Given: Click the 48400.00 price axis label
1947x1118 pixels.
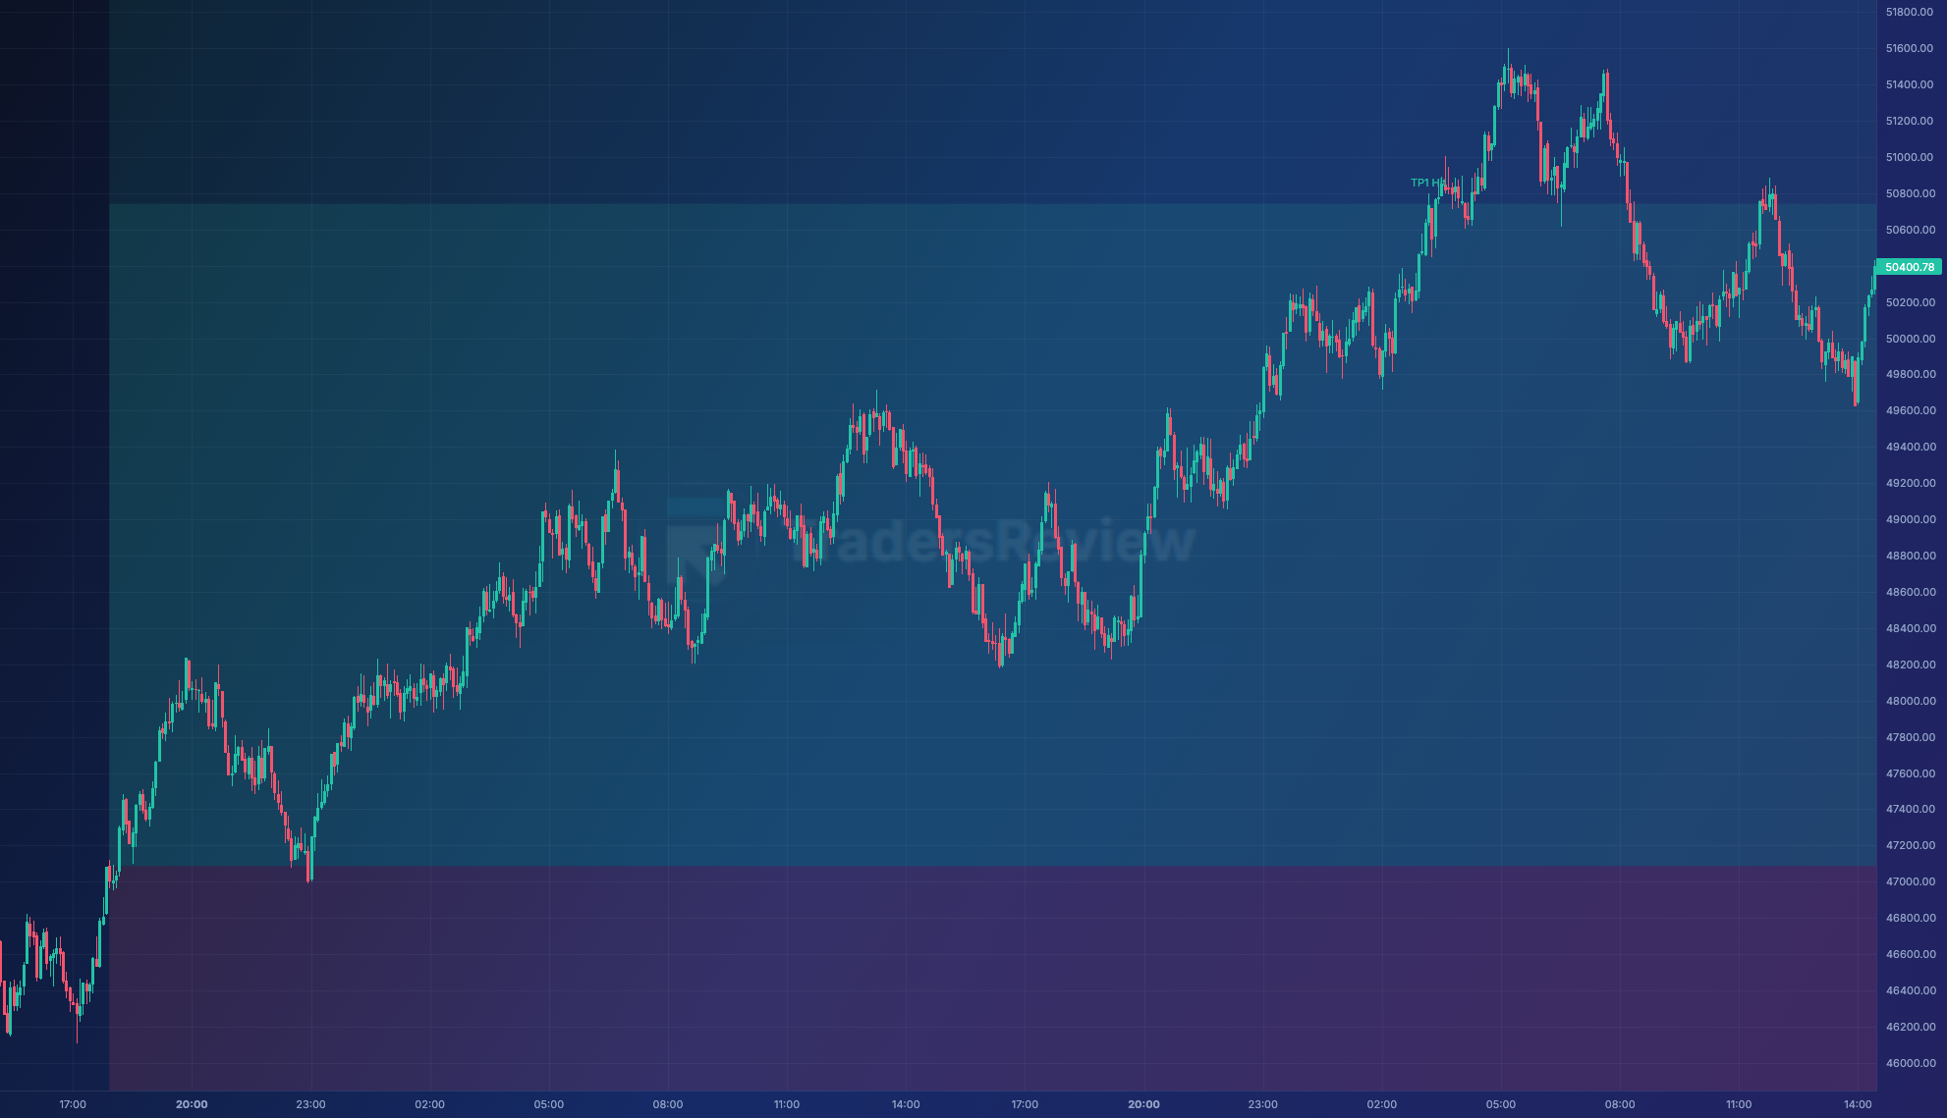Looking at the screenshot, I should (x=1910, y=628).
